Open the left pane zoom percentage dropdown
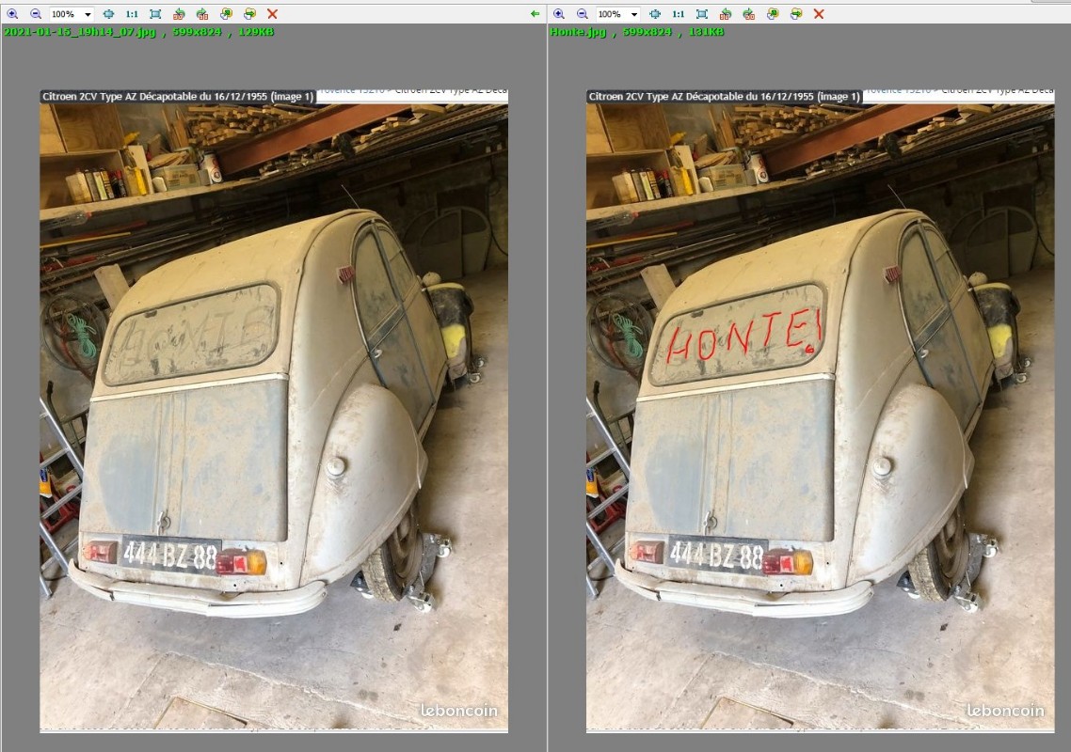The image size is (1071, 752). 88,14
